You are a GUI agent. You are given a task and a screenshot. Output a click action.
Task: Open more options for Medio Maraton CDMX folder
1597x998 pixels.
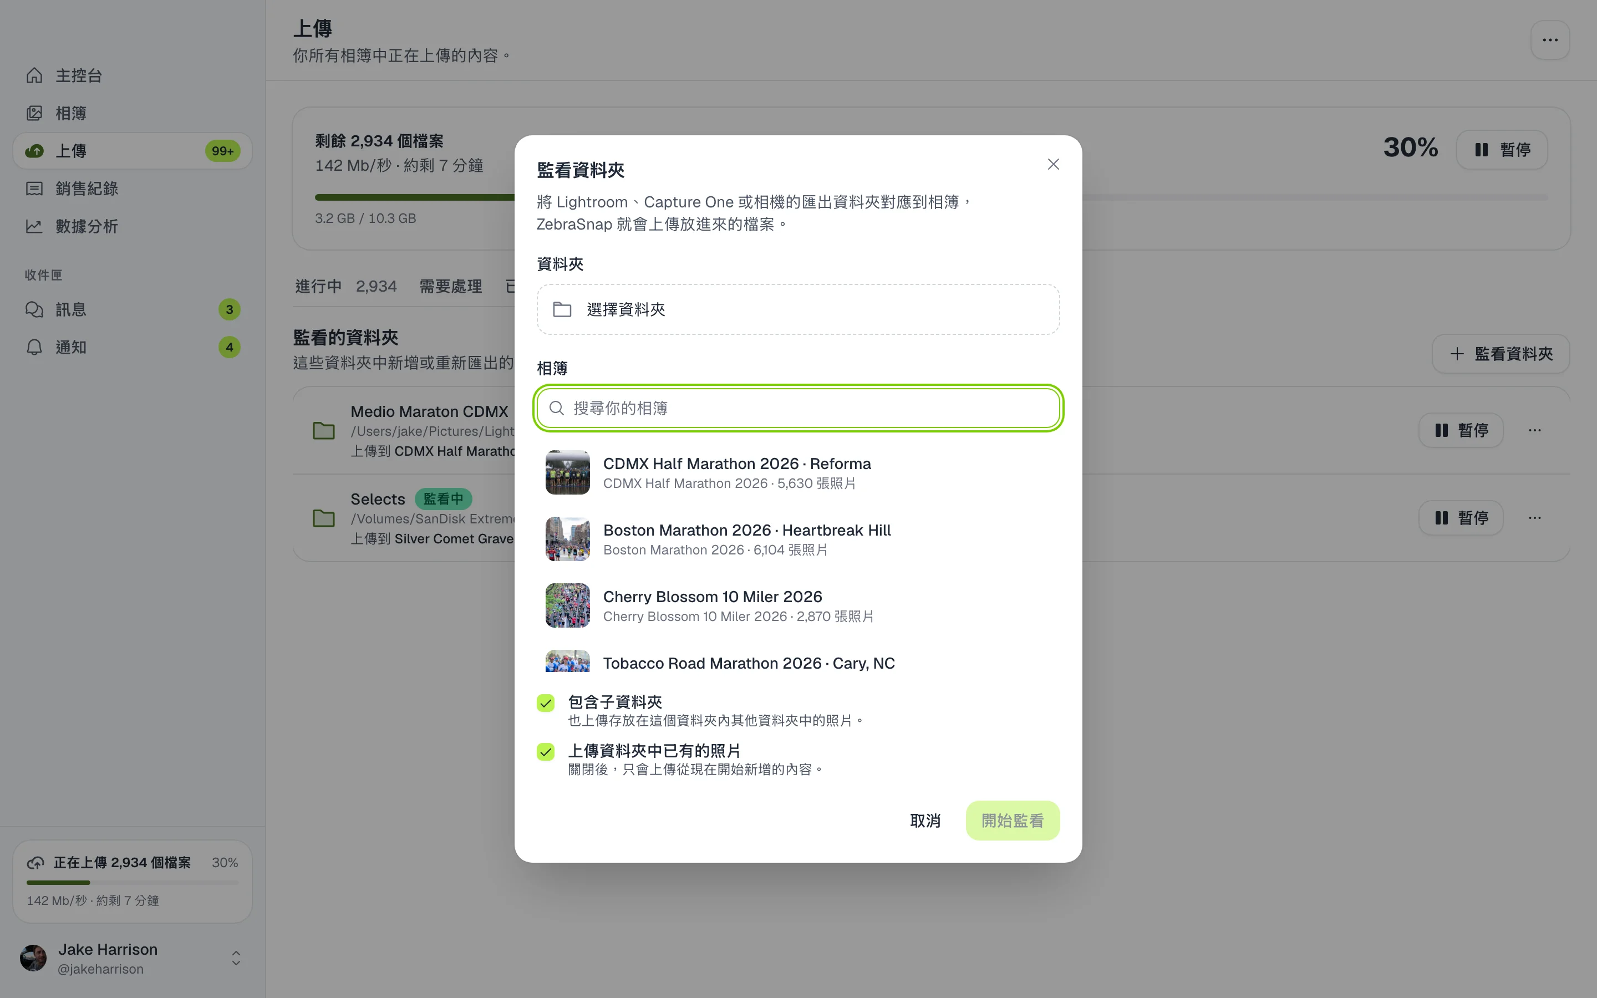coord(1535,430)
